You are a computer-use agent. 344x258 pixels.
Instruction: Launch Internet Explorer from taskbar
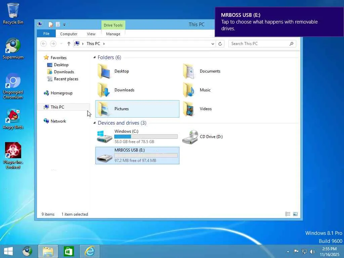click(x=90, y=251)
